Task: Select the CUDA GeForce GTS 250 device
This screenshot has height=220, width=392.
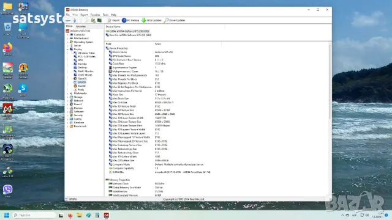Action: (x=128, y=31)
